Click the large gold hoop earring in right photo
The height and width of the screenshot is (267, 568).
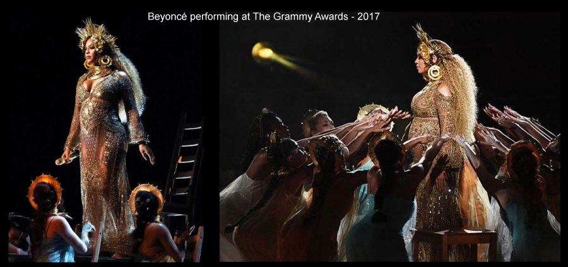click(434, 72)
